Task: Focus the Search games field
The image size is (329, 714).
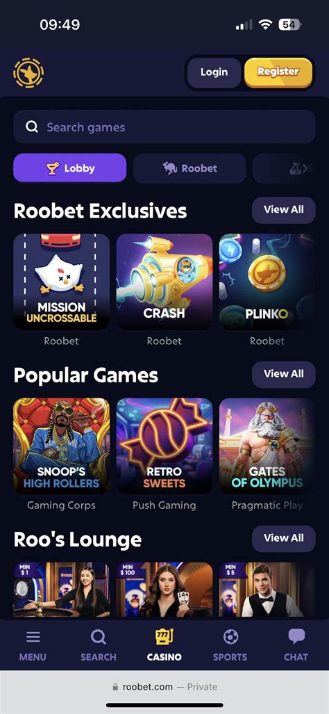Action: coord(164,127)
